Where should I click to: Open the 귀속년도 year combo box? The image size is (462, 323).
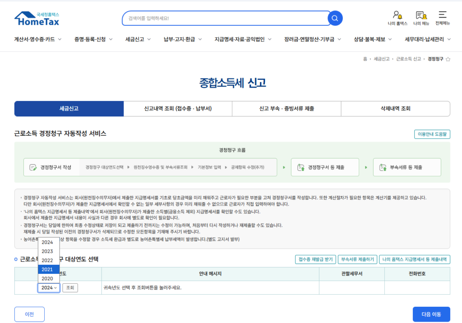click(48, 287)
